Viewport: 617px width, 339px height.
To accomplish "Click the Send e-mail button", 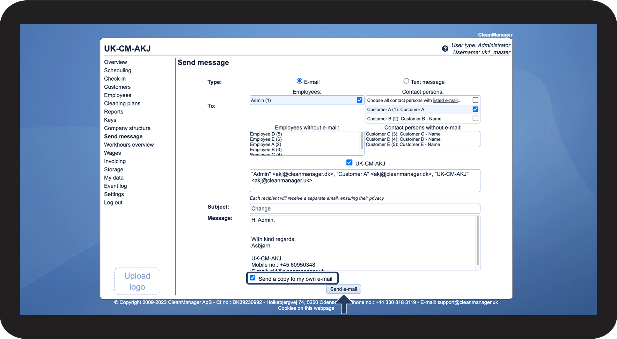I will 344,289.
